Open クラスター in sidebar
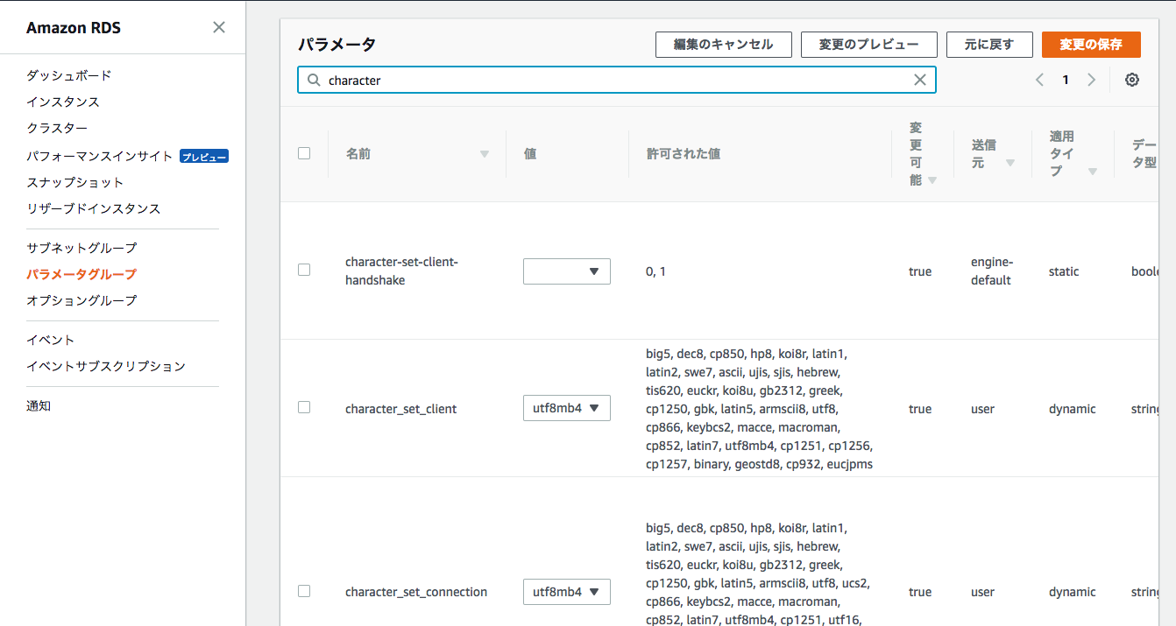The image size is (1176, 626). 57,128
